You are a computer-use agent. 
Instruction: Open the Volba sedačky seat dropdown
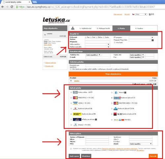97,44
